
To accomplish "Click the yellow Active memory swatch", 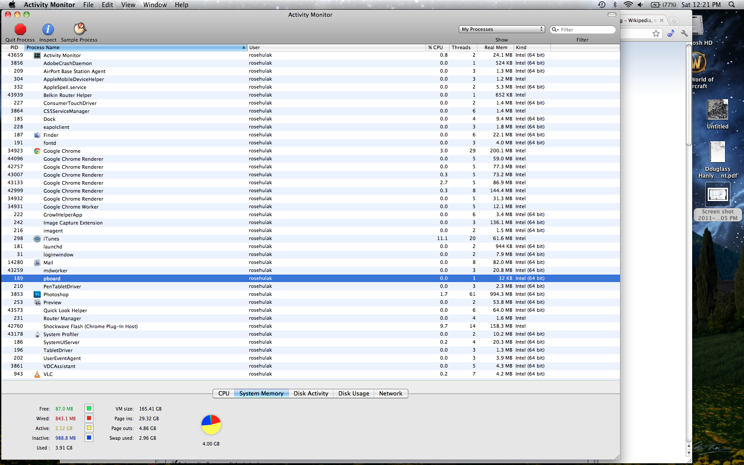I will click(x=89, y=428).
